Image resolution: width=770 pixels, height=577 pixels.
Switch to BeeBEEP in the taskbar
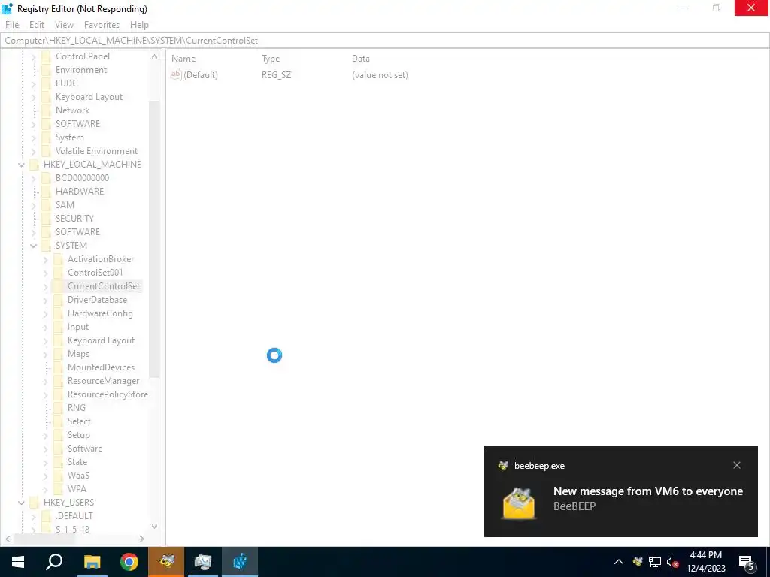tap(166, 562)
